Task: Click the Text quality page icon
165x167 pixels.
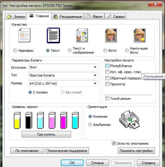Action: coord(53,35)
